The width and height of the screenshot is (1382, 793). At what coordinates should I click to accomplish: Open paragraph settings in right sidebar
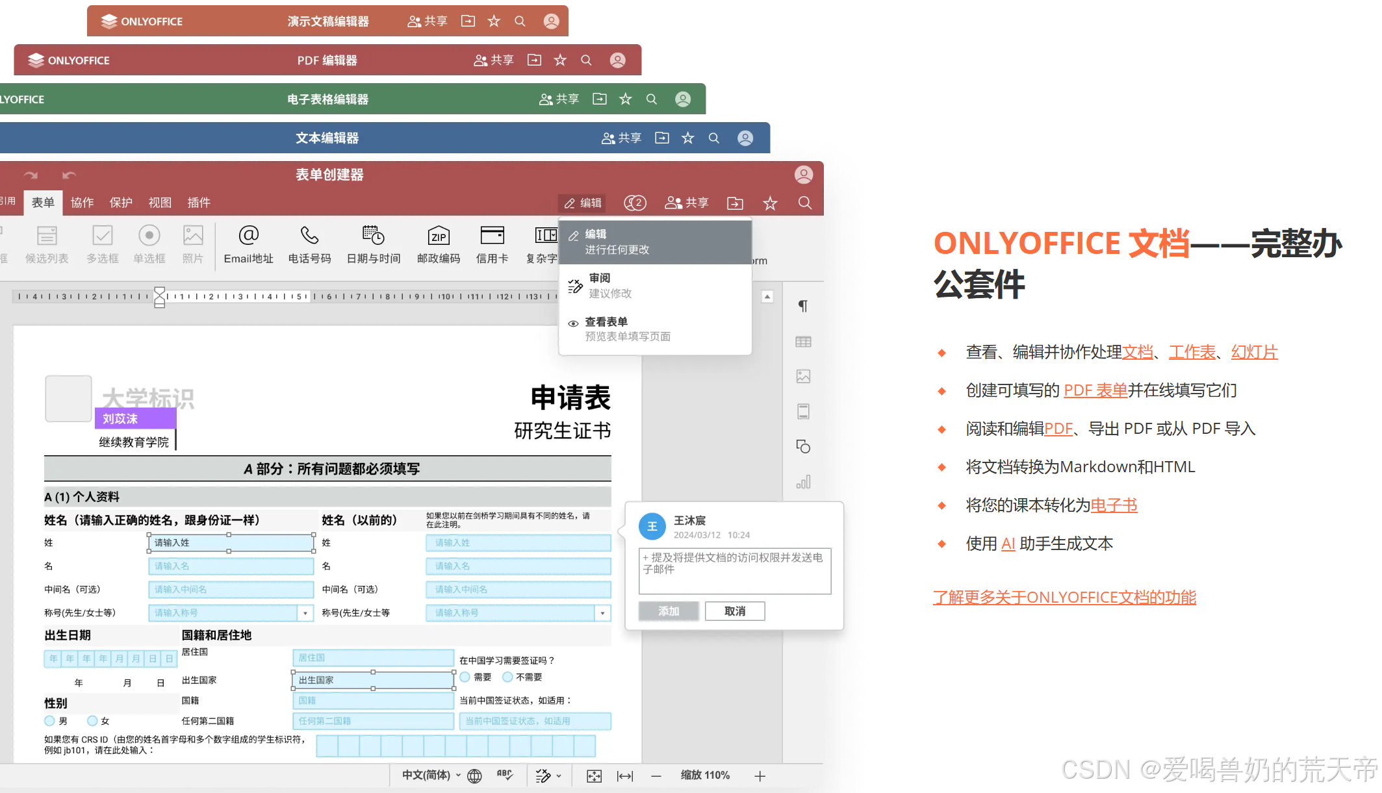(803, 306)
